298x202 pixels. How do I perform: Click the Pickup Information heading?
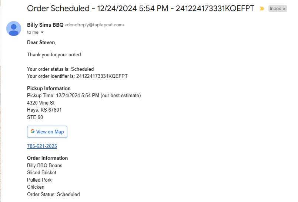[x=48, y=88]
